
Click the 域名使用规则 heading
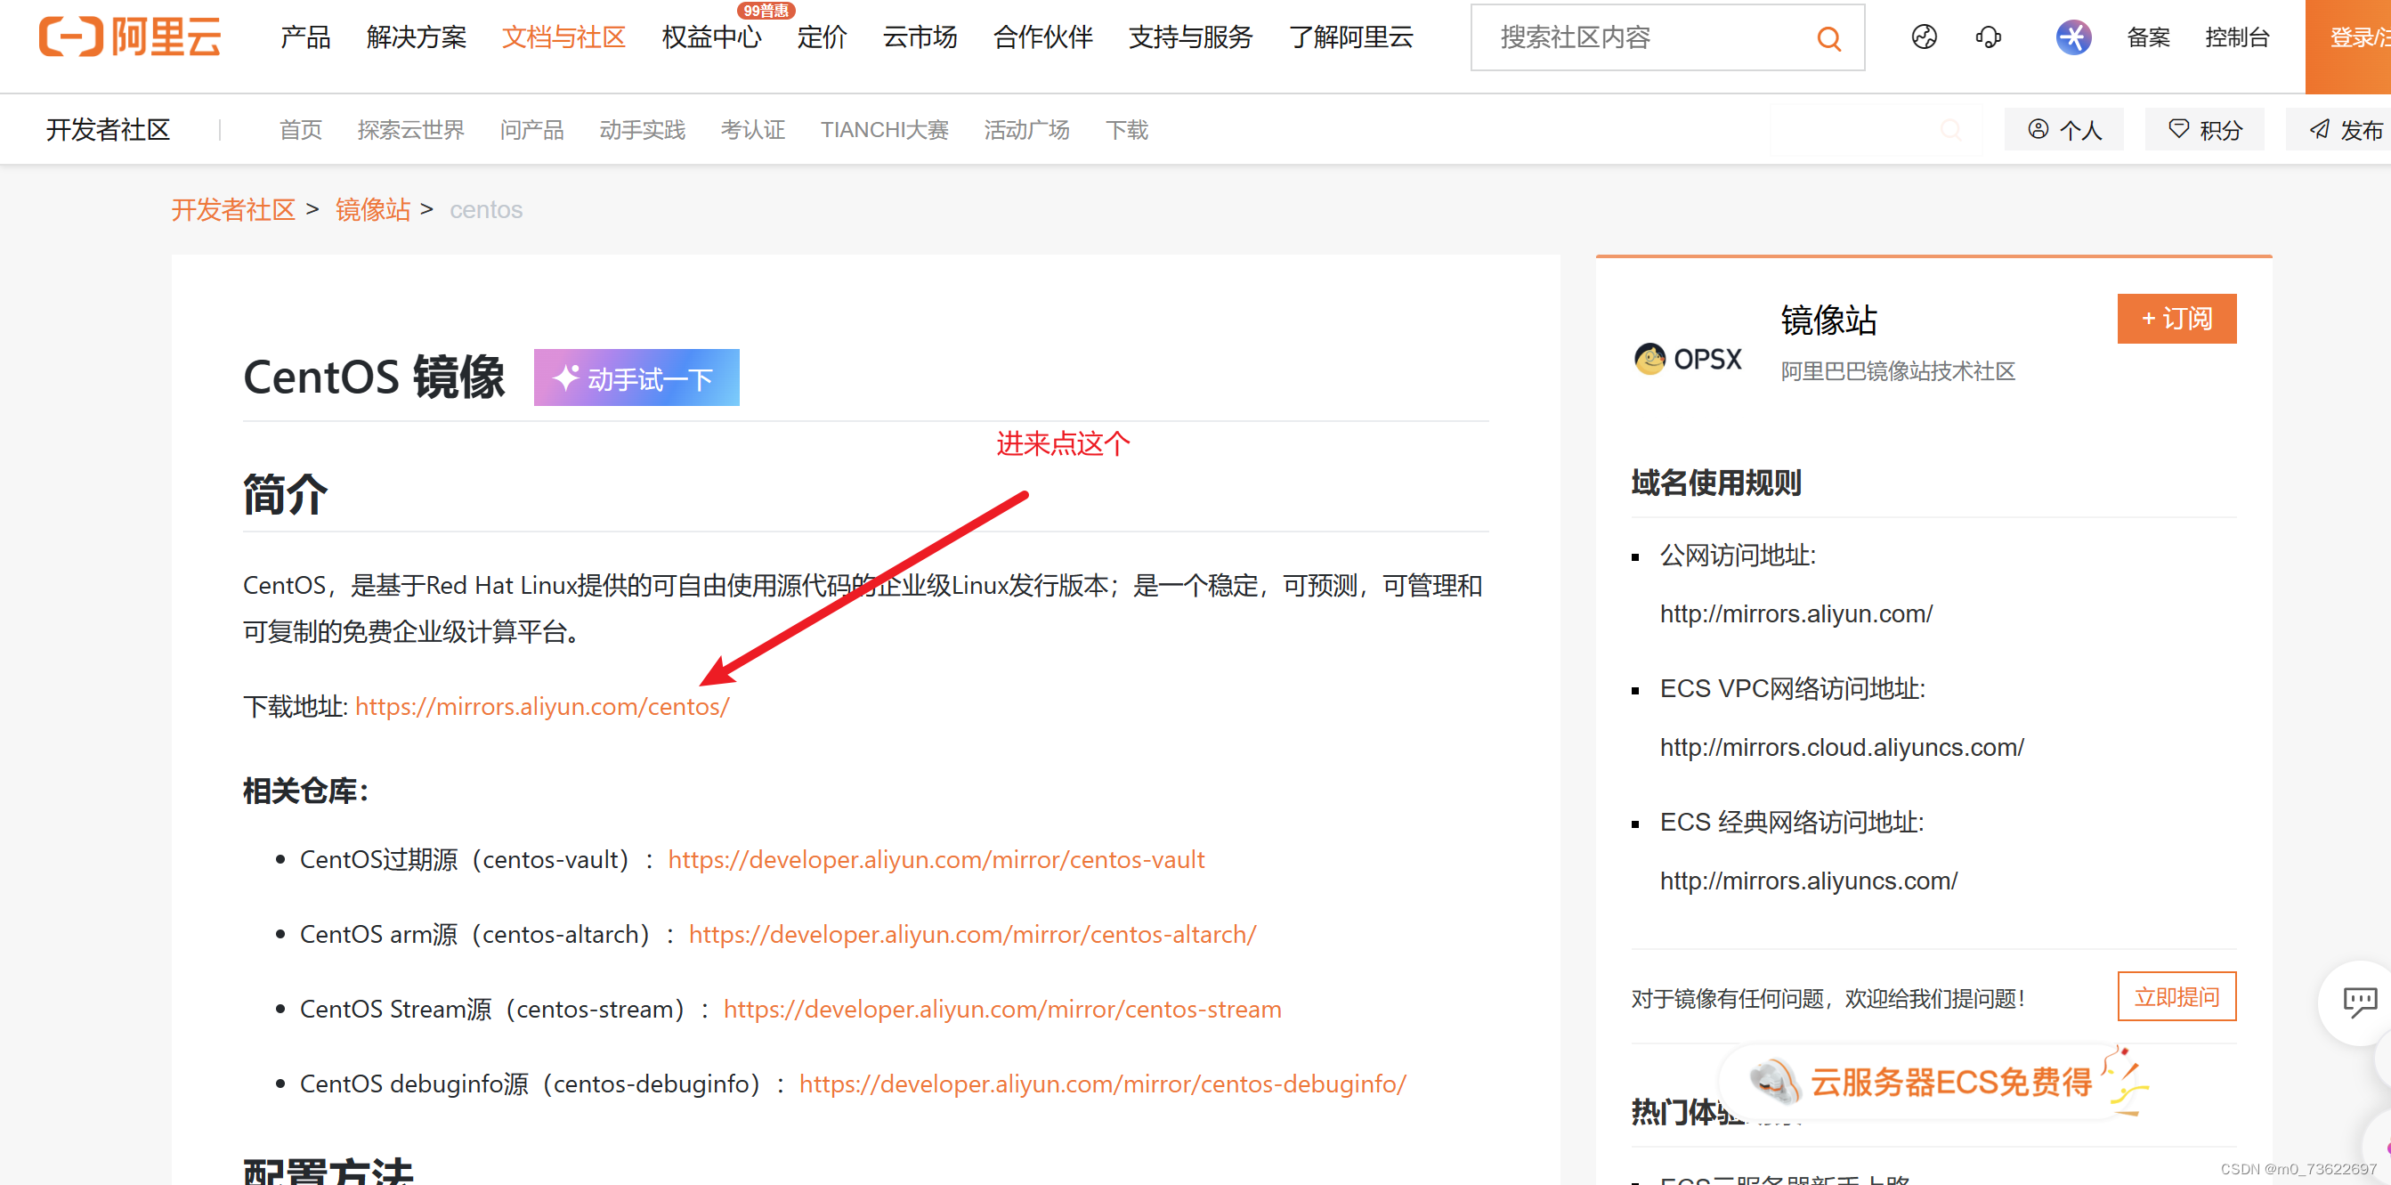point(1715,483)
